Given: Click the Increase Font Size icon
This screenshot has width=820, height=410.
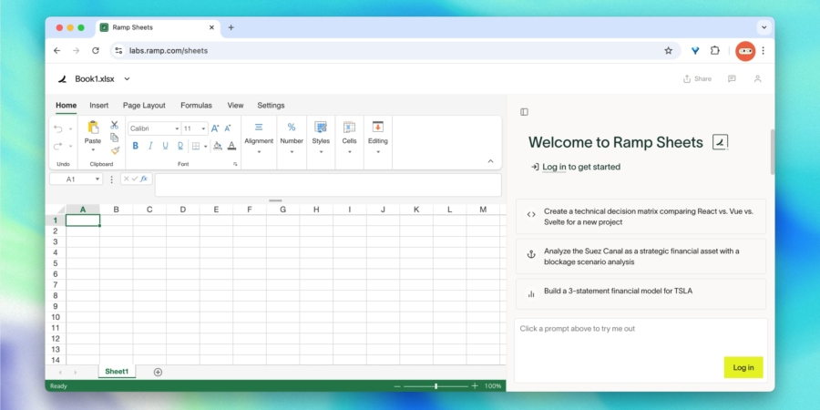Looking at the screenshot, I should tap(215, 128).
